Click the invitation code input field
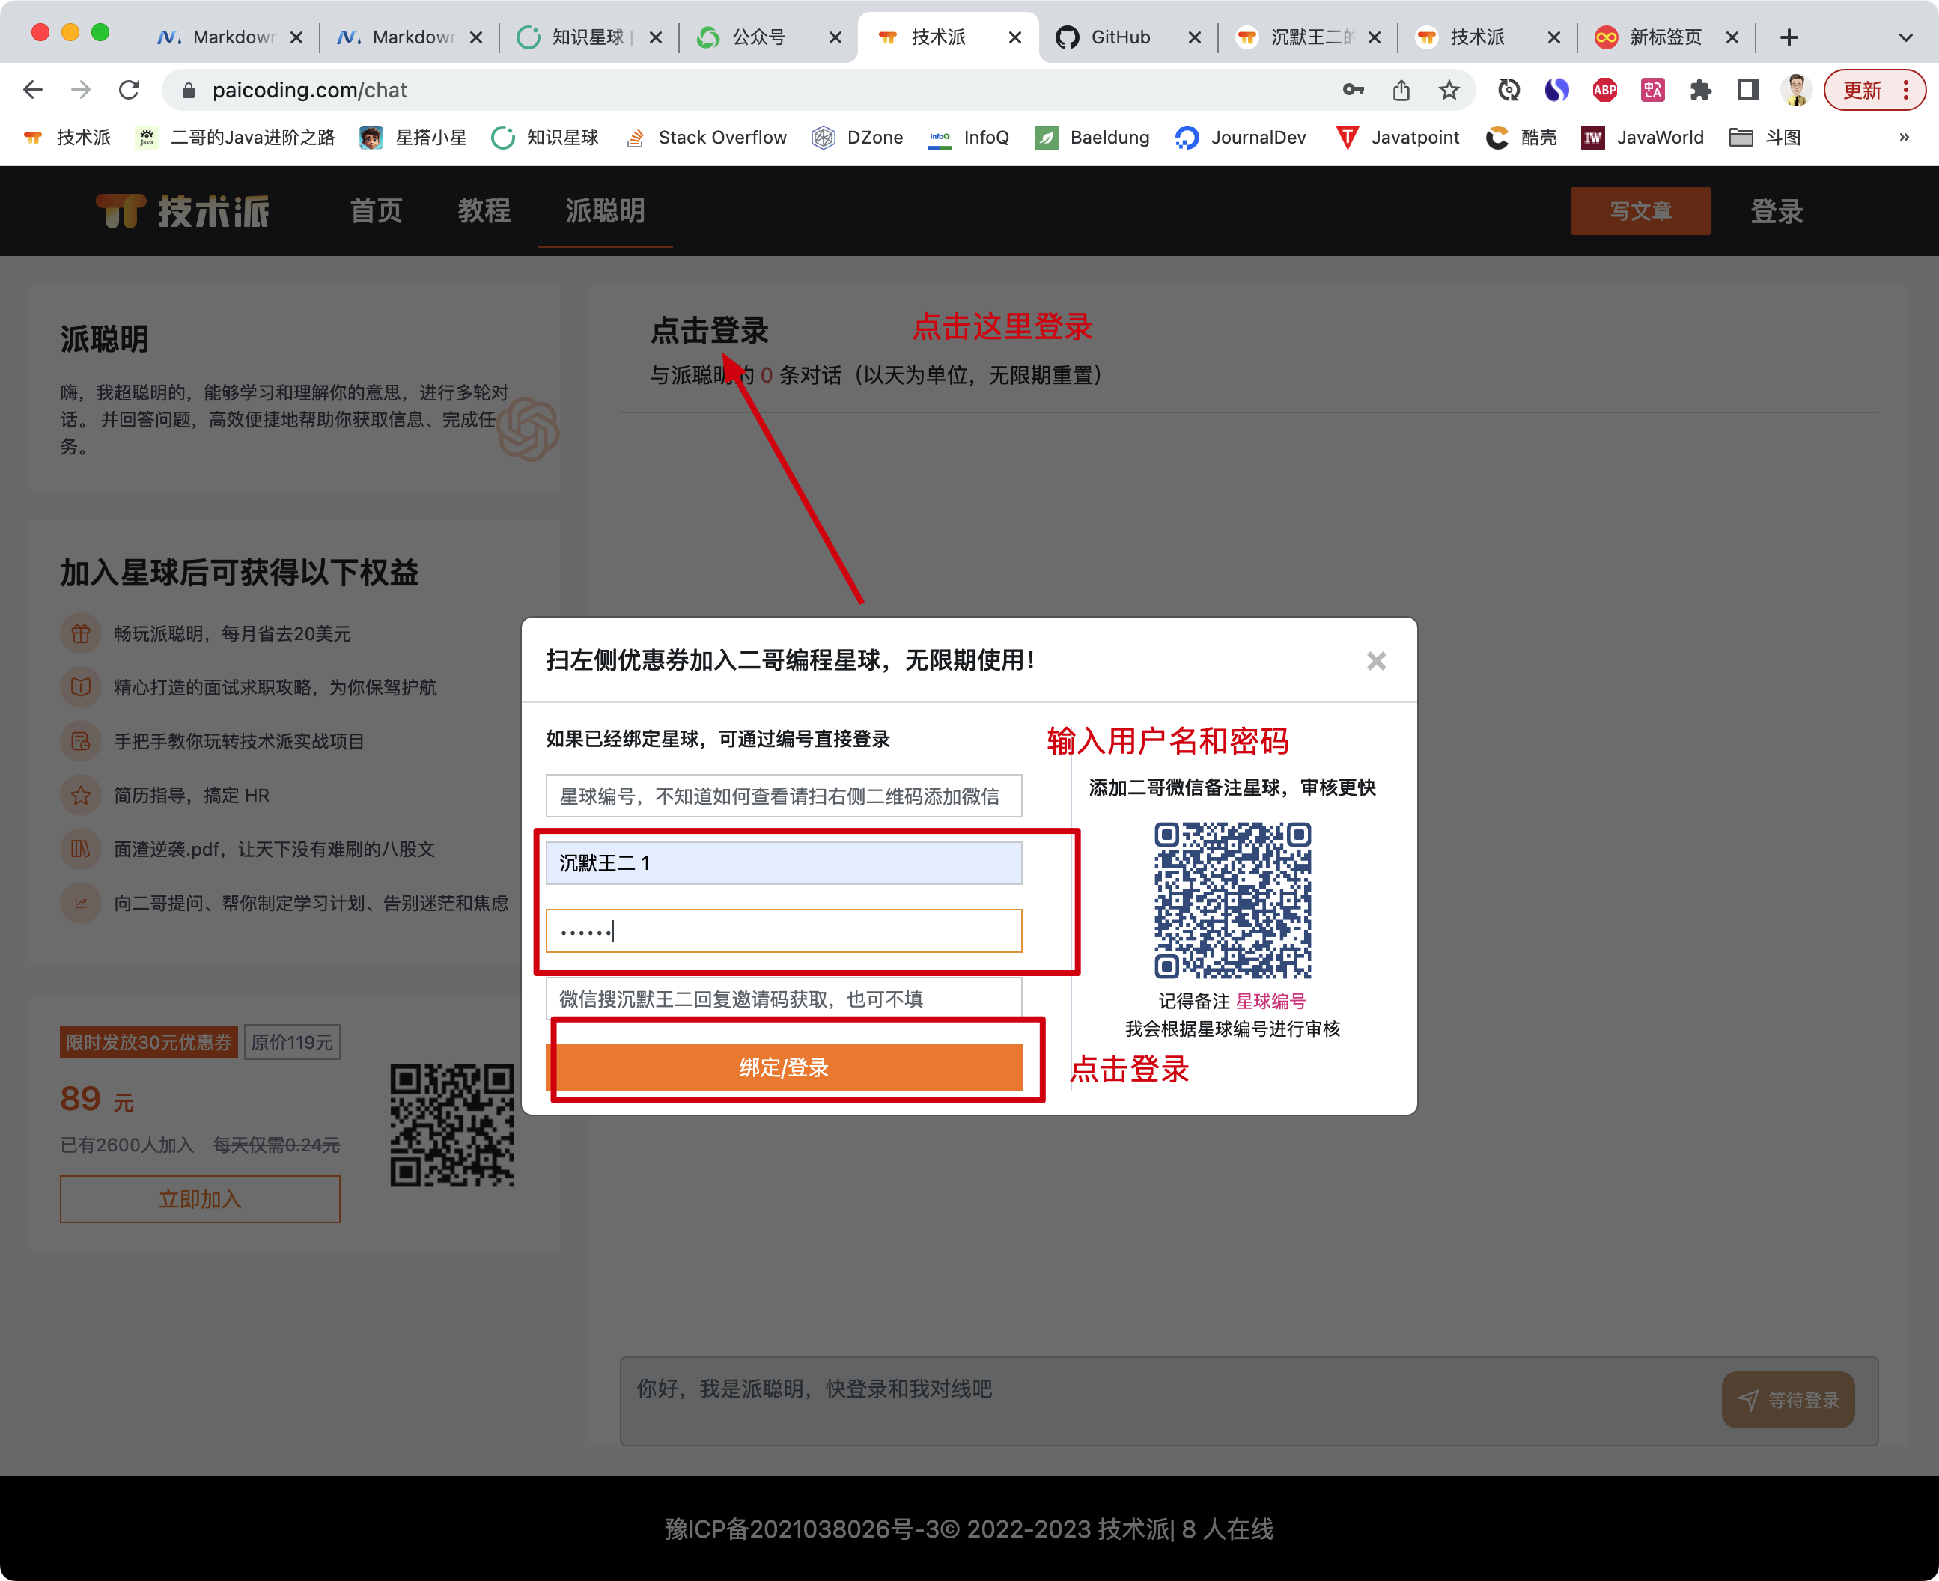 tap(783, 998)
